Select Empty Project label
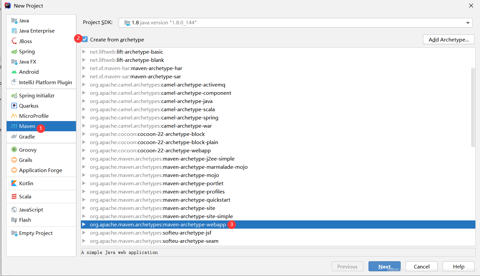Screen dimensions: 480x276 [x=36, y=233]
